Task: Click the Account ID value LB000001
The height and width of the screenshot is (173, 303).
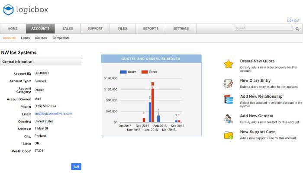Action: click(42, 73)
